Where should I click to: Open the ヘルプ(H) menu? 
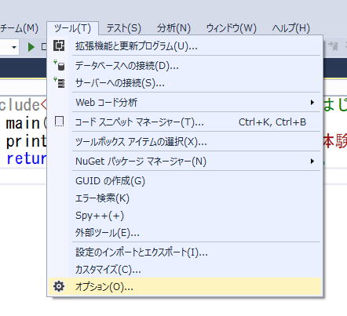click(x=290, y=28)
